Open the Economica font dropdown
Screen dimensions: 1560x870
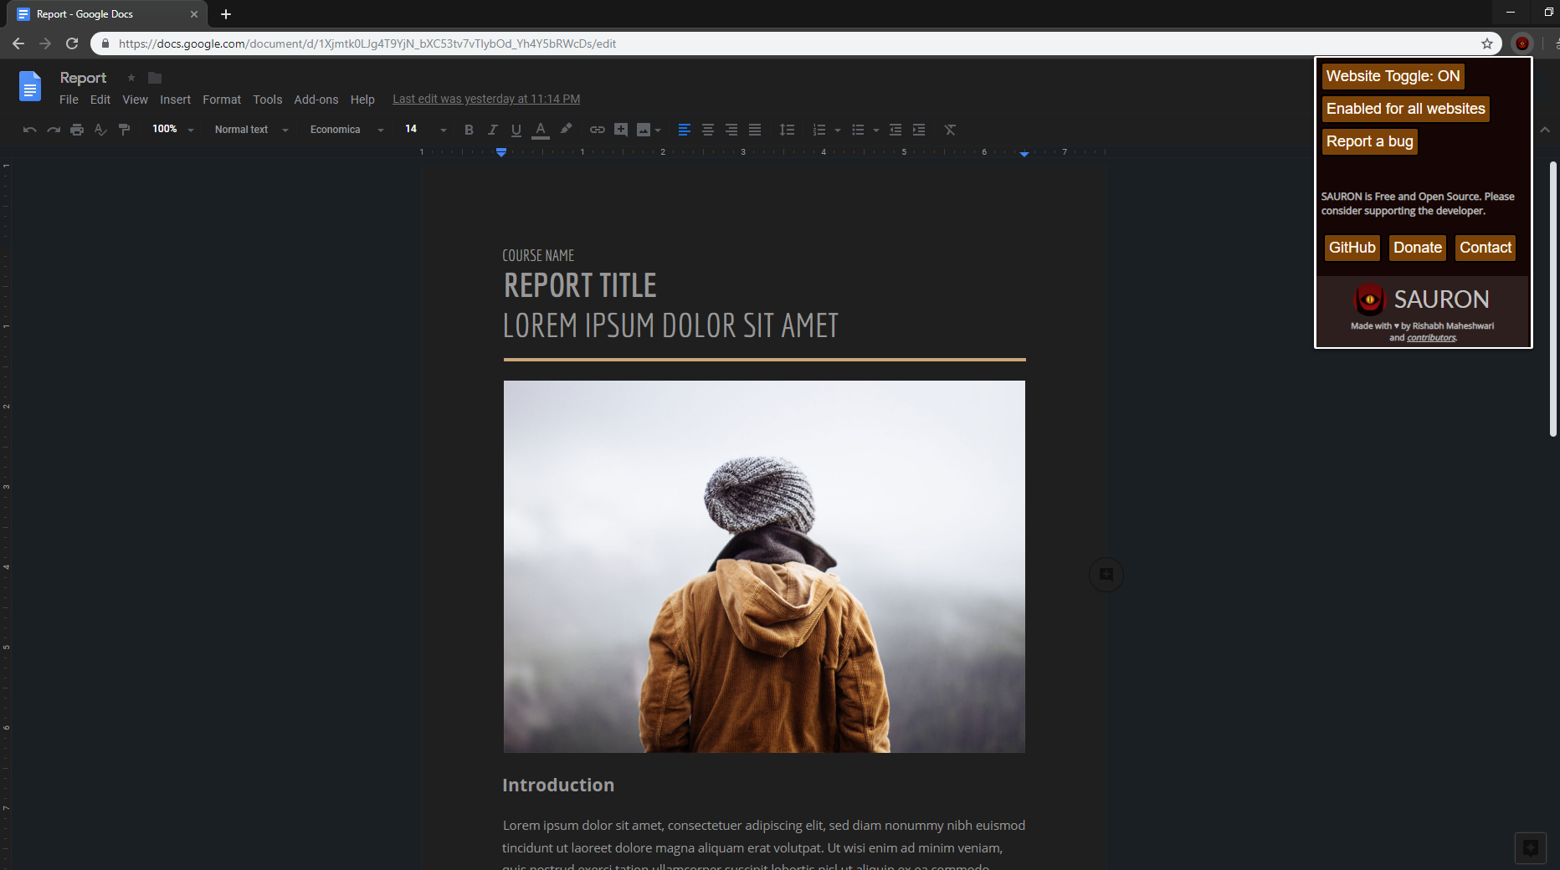pos(346,130)
